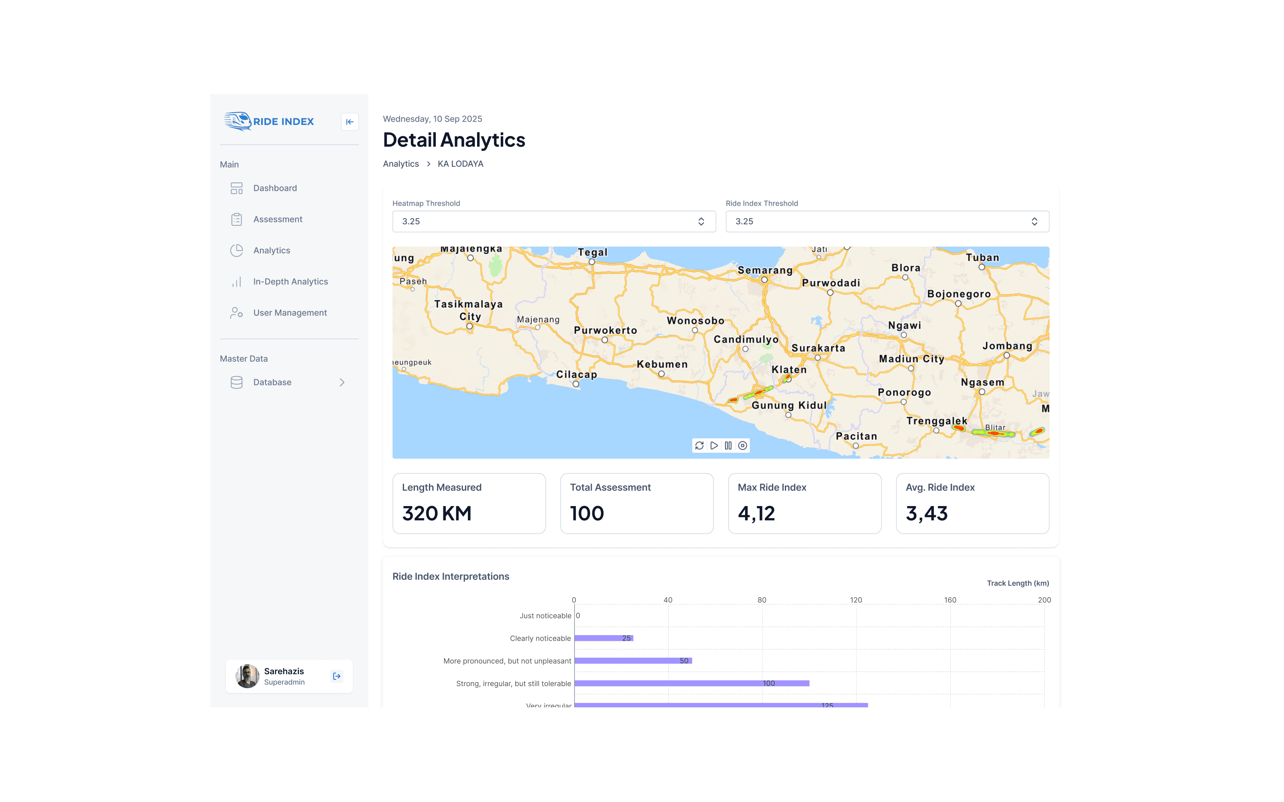Viewport: 1284px width, 802px height.
Task: Open Ride Index Threshold dropdown
Action: (887, 222)
